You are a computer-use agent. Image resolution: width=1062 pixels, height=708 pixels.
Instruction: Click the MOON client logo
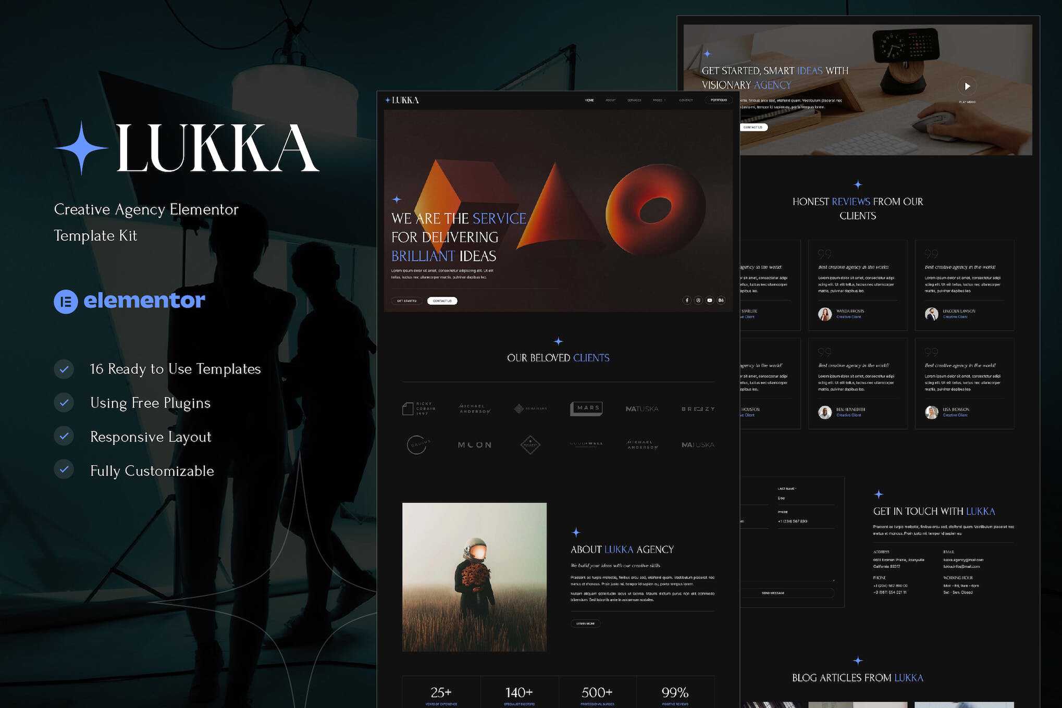474,444
